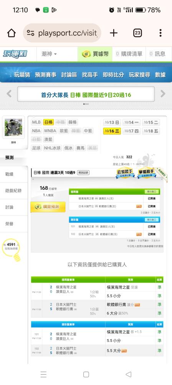Tap the browser home icon
This screenshot has height=385, width=172.
[12, 33]
